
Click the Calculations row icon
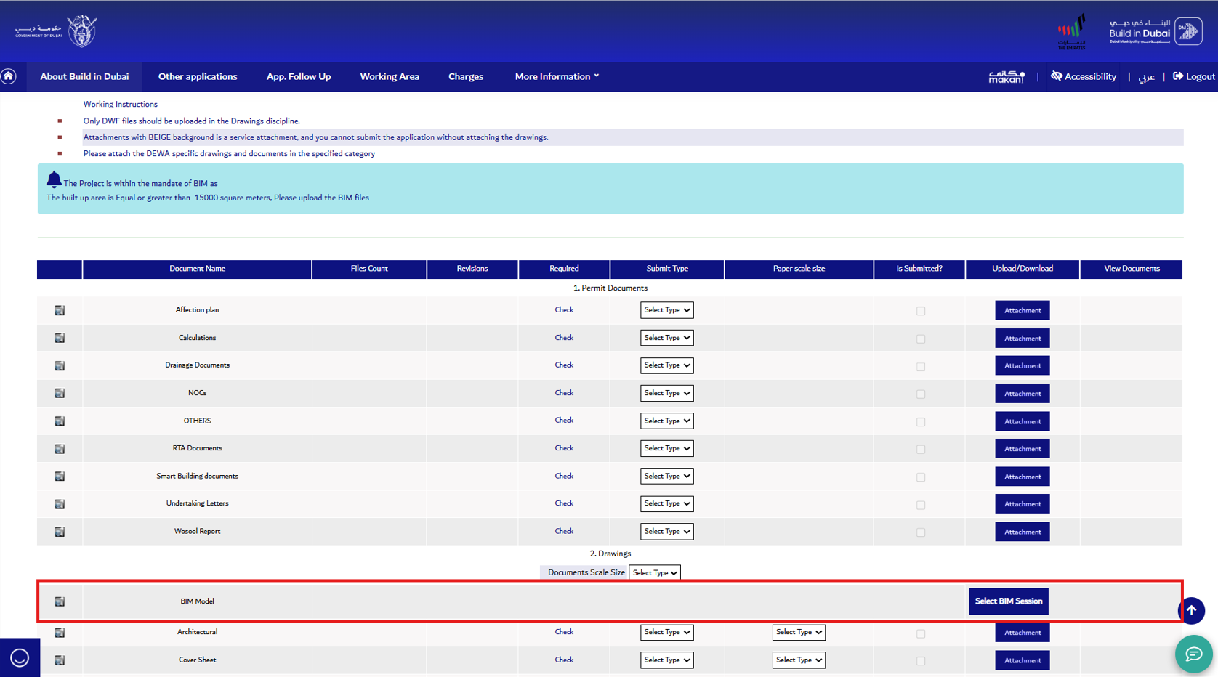[60, 338]
